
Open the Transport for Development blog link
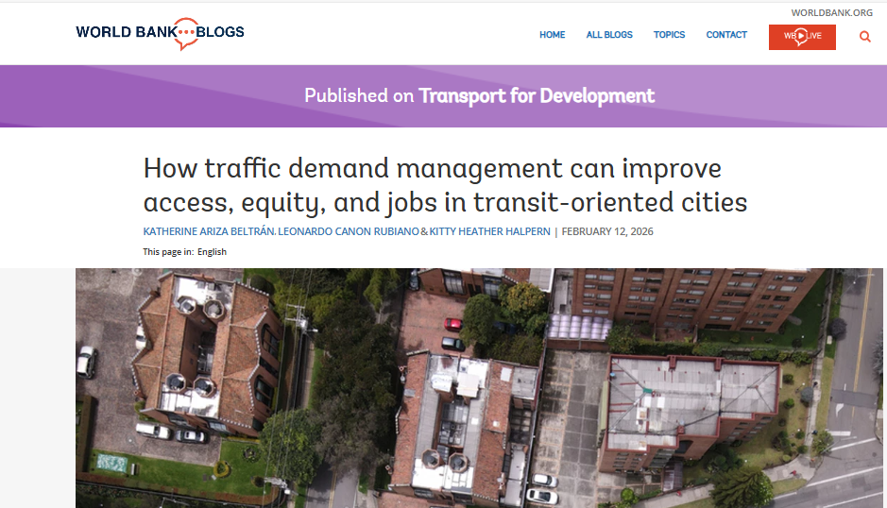point(537,95)
